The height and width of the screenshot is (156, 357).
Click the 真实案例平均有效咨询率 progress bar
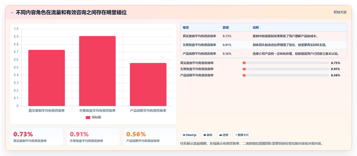[x=286, y=63]
